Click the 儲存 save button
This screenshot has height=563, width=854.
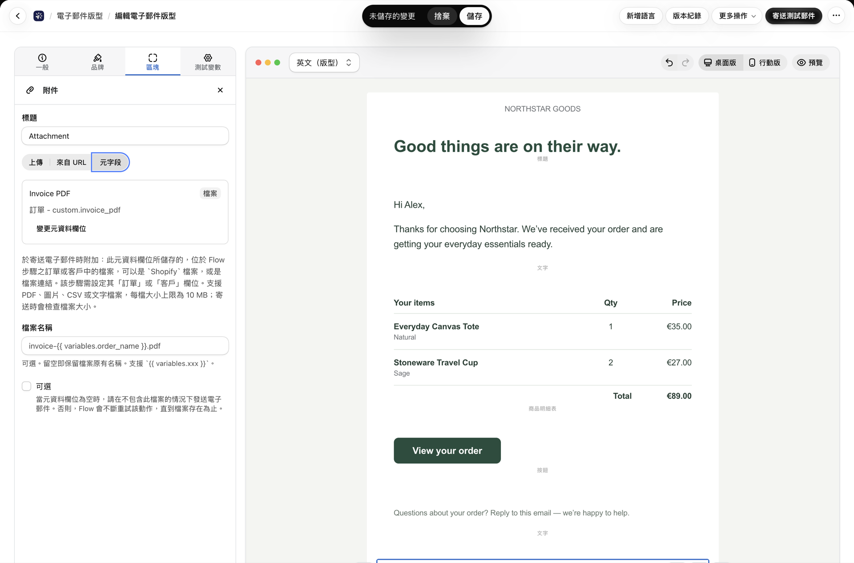[474, 16]
